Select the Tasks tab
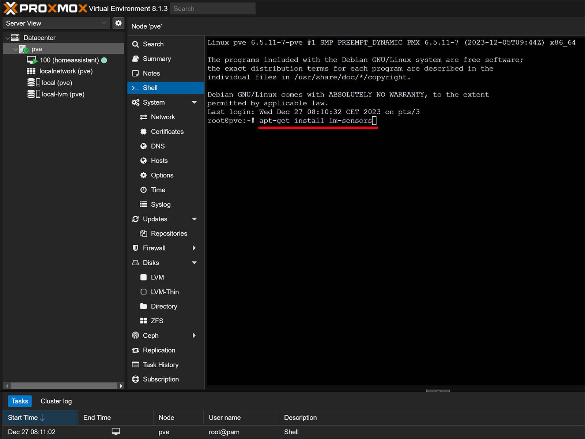585x439 pixels. click(x=20, y=401)
